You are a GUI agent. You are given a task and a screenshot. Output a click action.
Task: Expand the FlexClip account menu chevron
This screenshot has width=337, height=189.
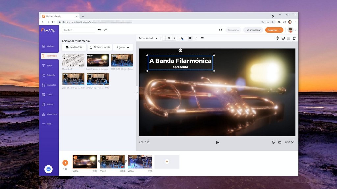pos(296,30)
